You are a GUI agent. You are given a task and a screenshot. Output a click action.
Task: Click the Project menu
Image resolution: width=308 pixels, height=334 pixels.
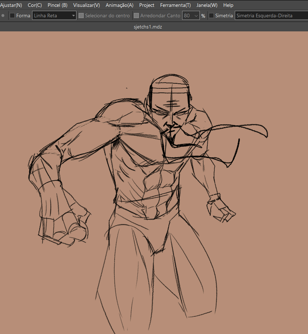click(147, 5)
